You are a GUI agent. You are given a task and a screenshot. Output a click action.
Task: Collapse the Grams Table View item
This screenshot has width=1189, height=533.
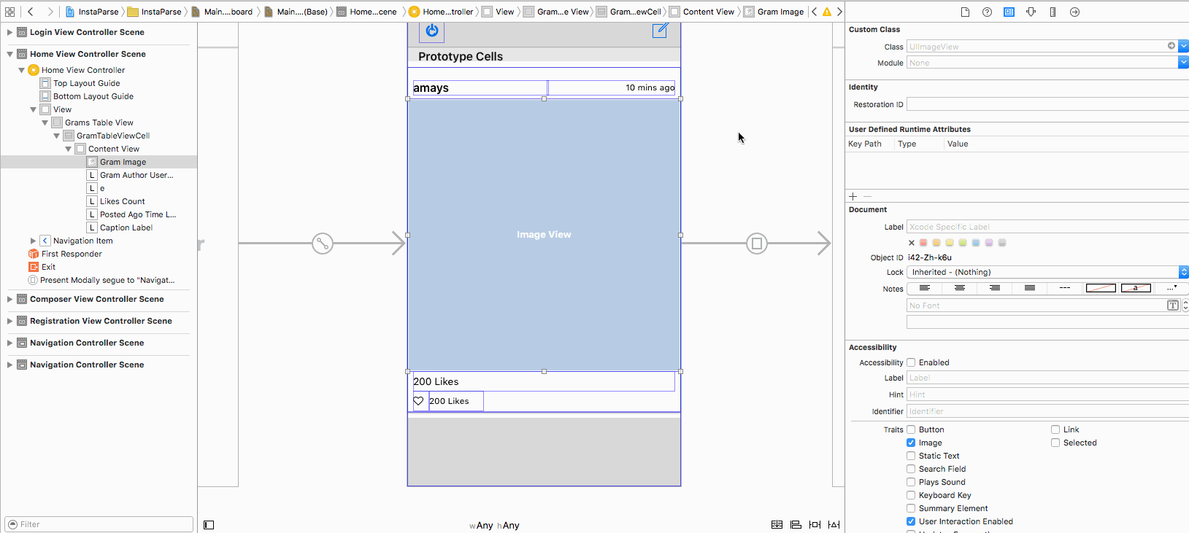coord(45,122)
